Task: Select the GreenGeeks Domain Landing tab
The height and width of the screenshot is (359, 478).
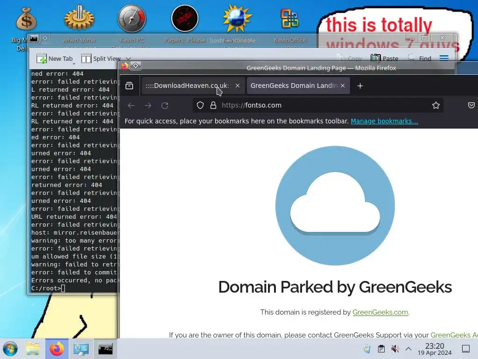Action: (x=294, y=86)
